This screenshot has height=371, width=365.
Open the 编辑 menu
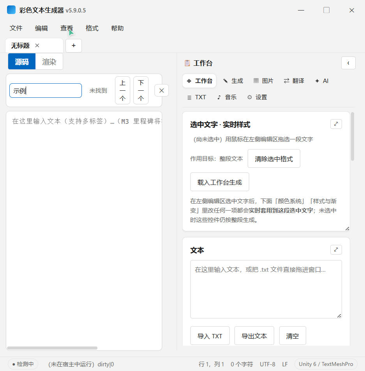click(41, 28)
